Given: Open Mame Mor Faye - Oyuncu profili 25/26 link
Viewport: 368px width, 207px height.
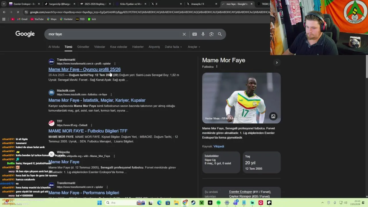Looking at the screenshot, I should 85,69.
